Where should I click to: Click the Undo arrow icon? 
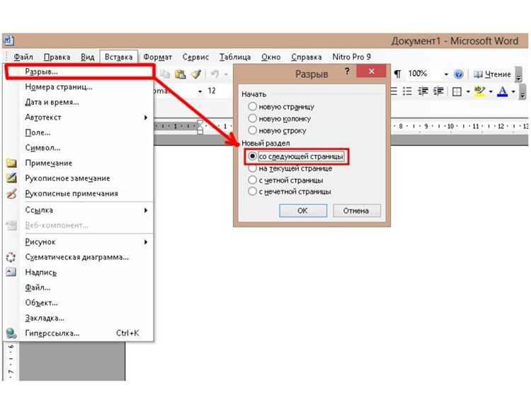pyautogui.click(x=215, y=74)
